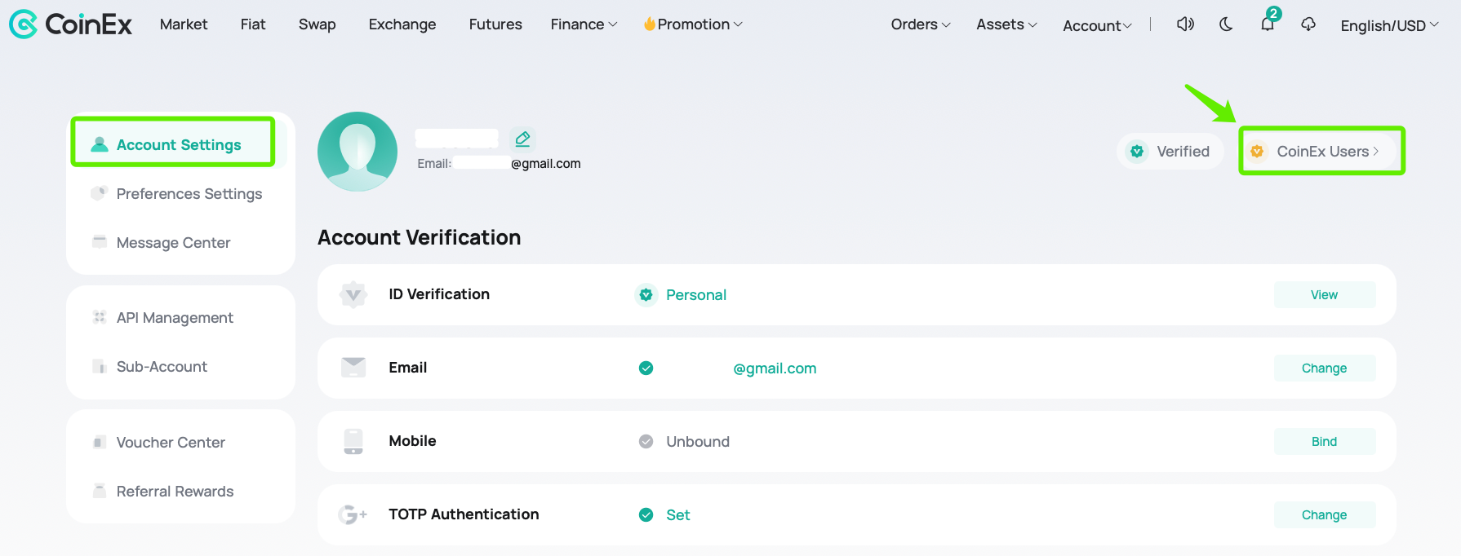
Task: Expand CoinEx Users level chevron
Action: pyautogui.click(x=1376, y=152)
